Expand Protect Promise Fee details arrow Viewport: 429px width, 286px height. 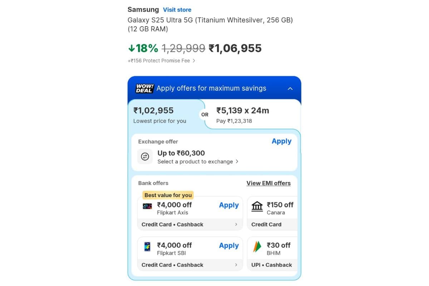194,61
